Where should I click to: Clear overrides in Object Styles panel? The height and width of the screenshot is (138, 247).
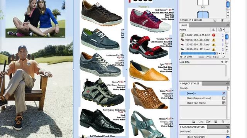208,122
